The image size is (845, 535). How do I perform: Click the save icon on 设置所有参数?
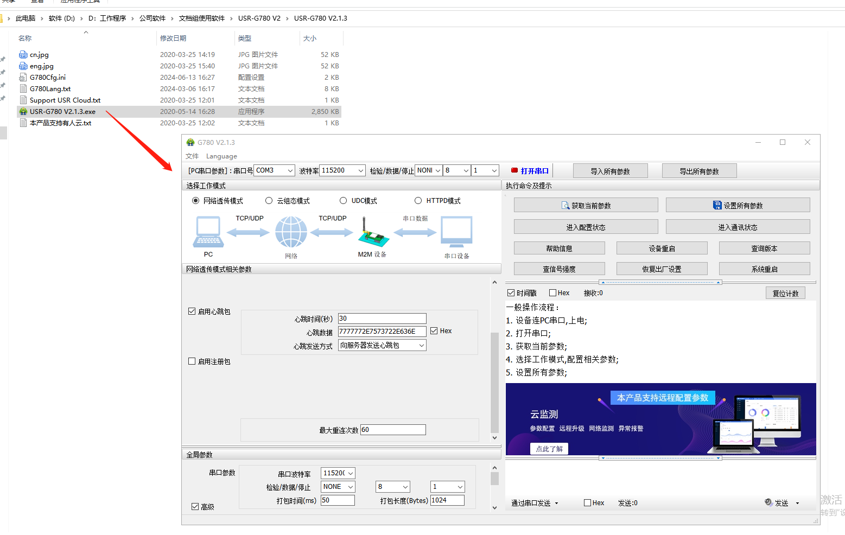click(x=717, y=205)
